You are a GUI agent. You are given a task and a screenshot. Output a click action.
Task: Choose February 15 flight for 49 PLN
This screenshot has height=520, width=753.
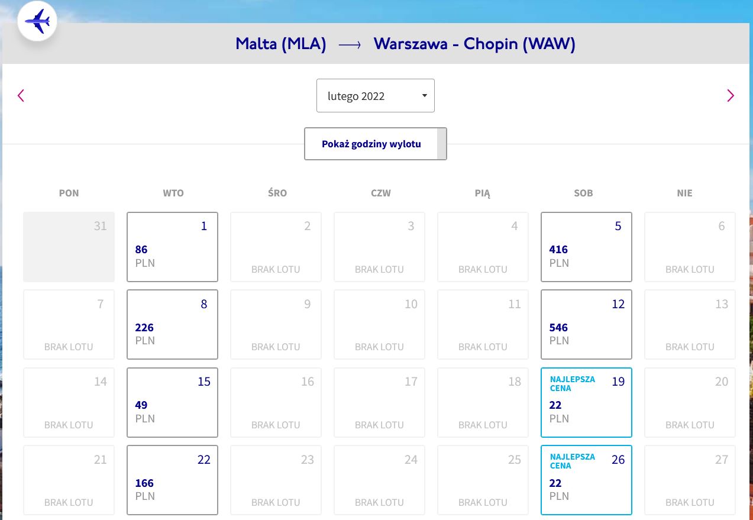point(172,402)
